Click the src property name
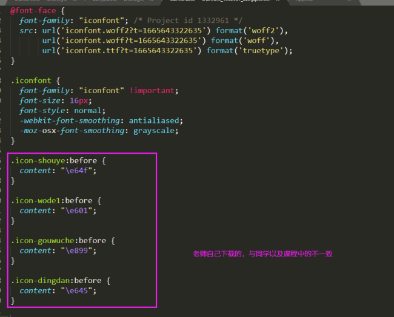394x317 pixels. pyautogui.click(x=26, y=31)
